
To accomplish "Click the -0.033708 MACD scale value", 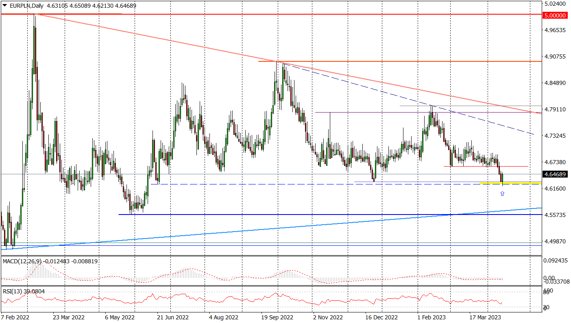I will [556, 281].
